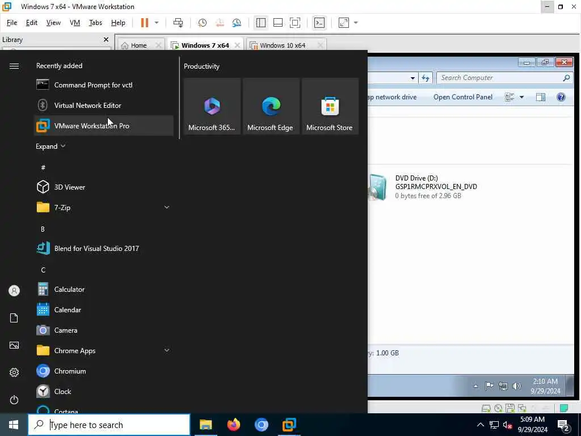Click the full screen mode icon
Viewport: 581px width, 436px height.
(295, 23)
